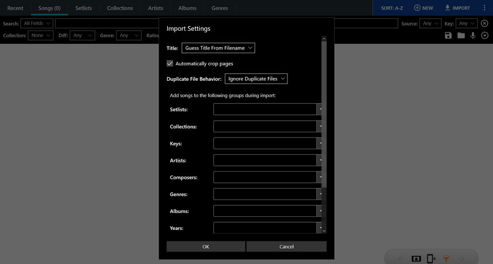The height and width of the screenshot is (264, 493).
Task: Expand the Composers dropdown arrow
Action: pyautogui.click(x=320, y=177)
